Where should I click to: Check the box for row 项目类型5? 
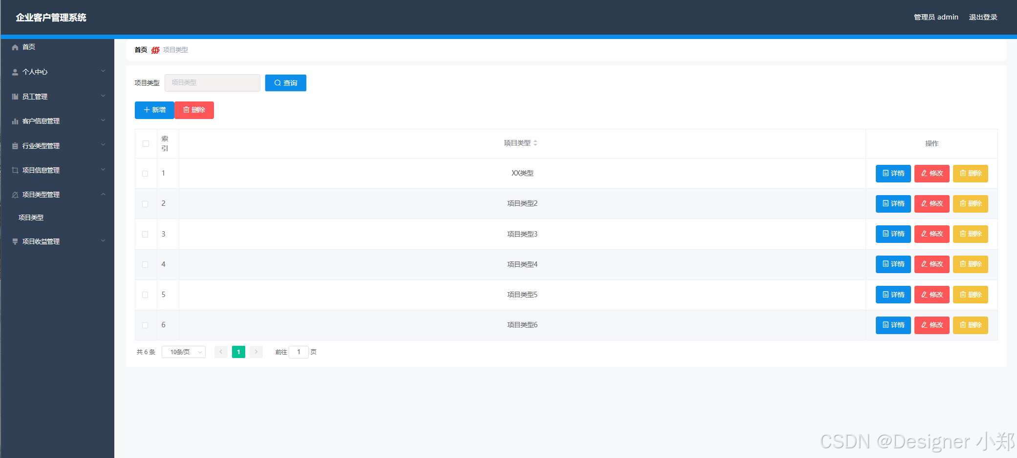pos(145,295)
